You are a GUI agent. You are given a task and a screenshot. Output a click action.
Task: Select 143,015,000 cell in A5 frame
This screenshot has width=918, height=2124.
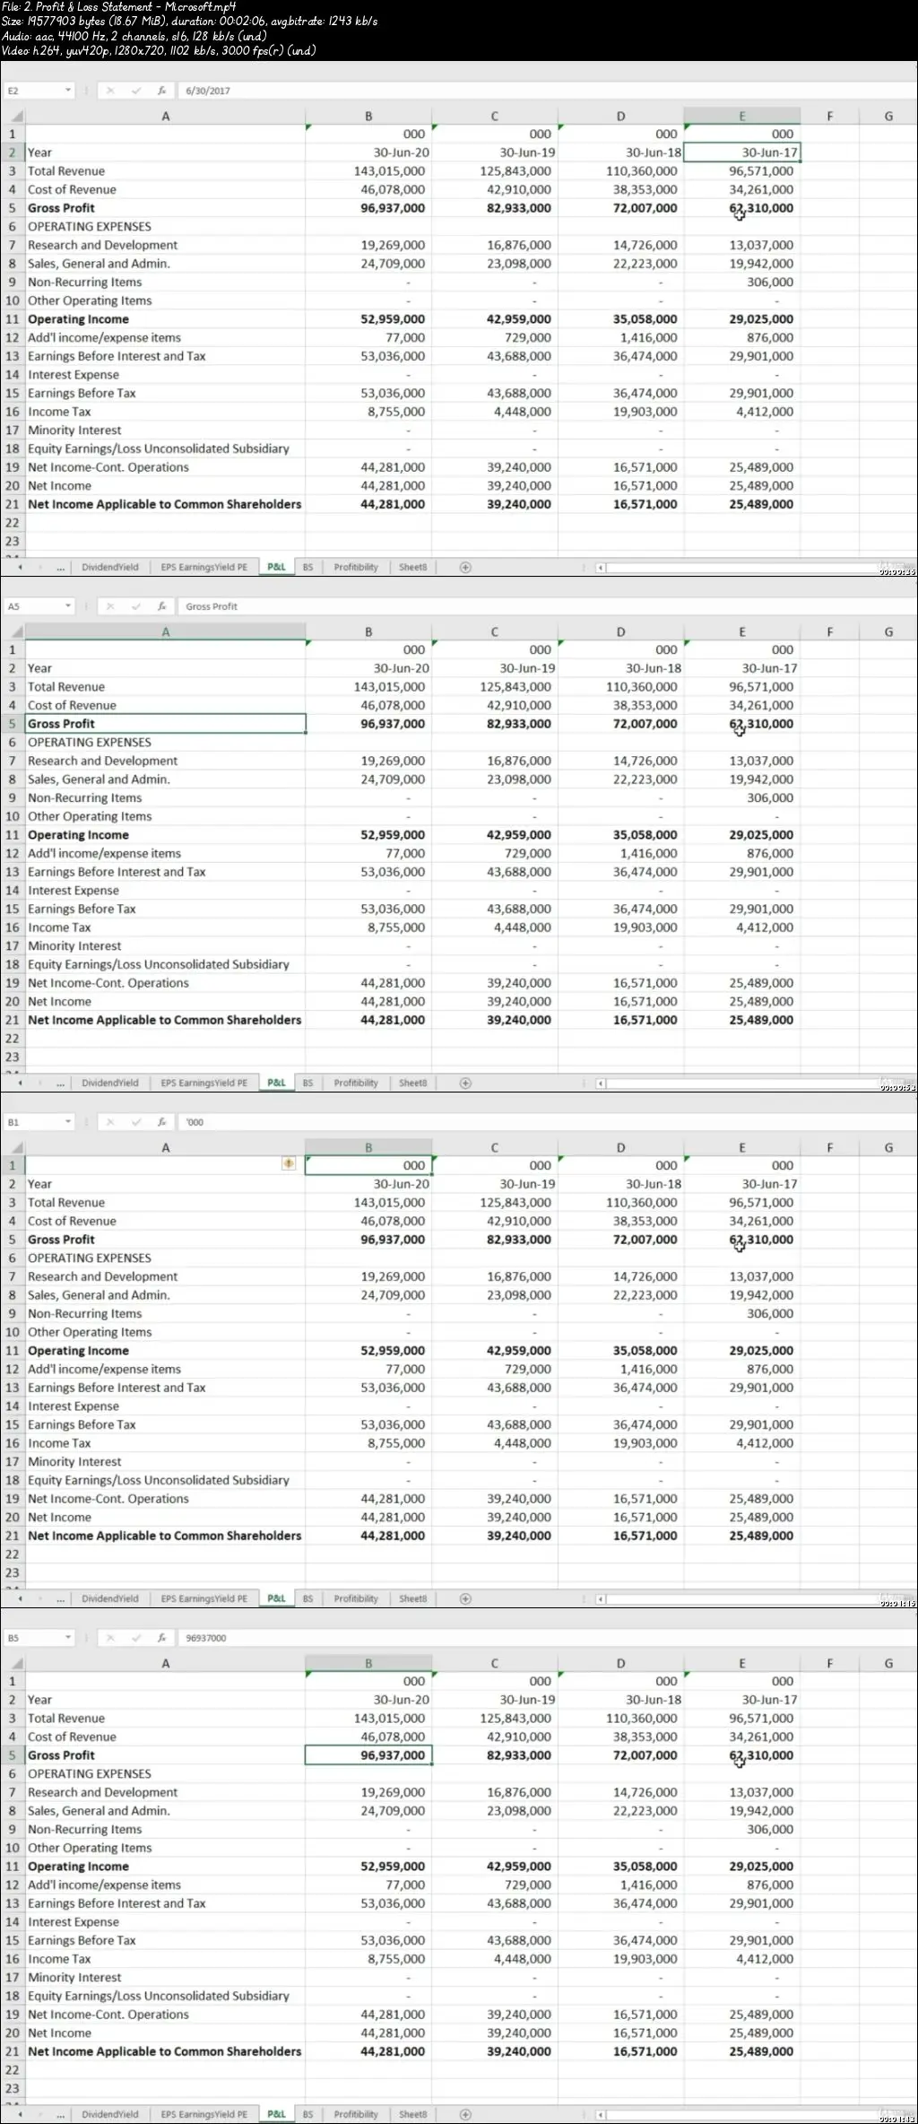tap(368, 687)
